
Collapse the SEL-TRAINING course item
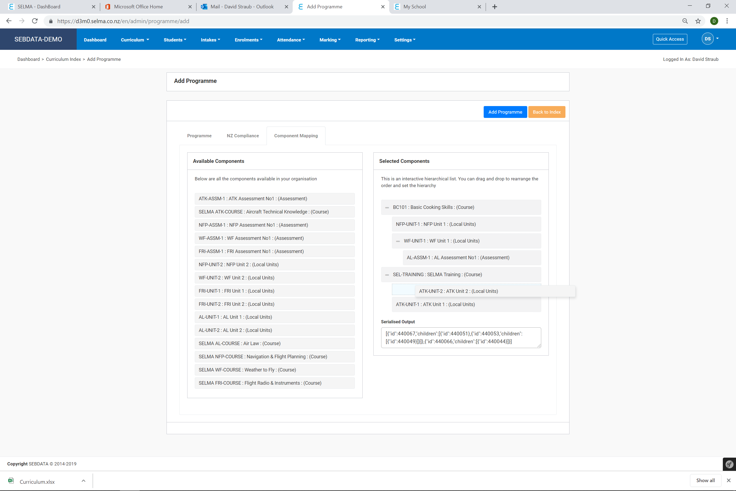click(387, 275)
